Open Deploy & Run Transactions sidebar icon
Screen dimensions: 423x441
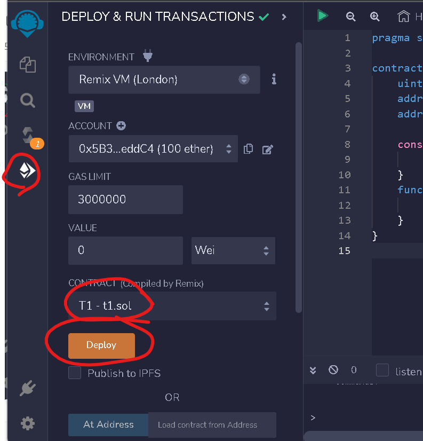28,170
